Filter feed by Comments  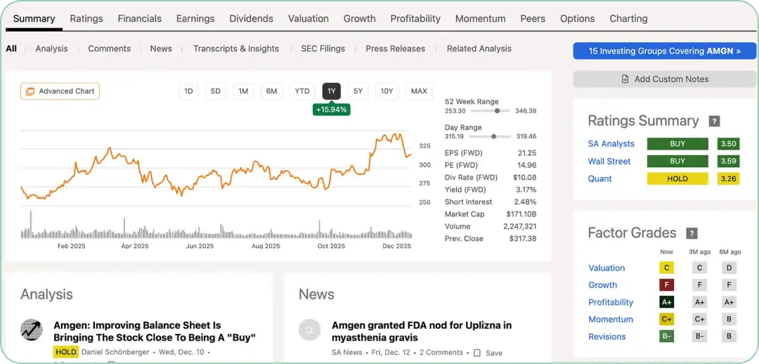coord(110,48)
